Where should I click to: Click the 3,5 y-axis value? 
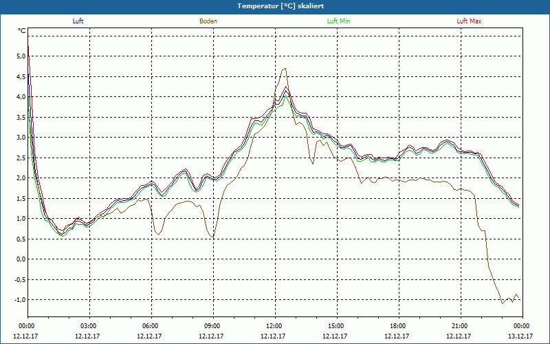tap(21, 117)
